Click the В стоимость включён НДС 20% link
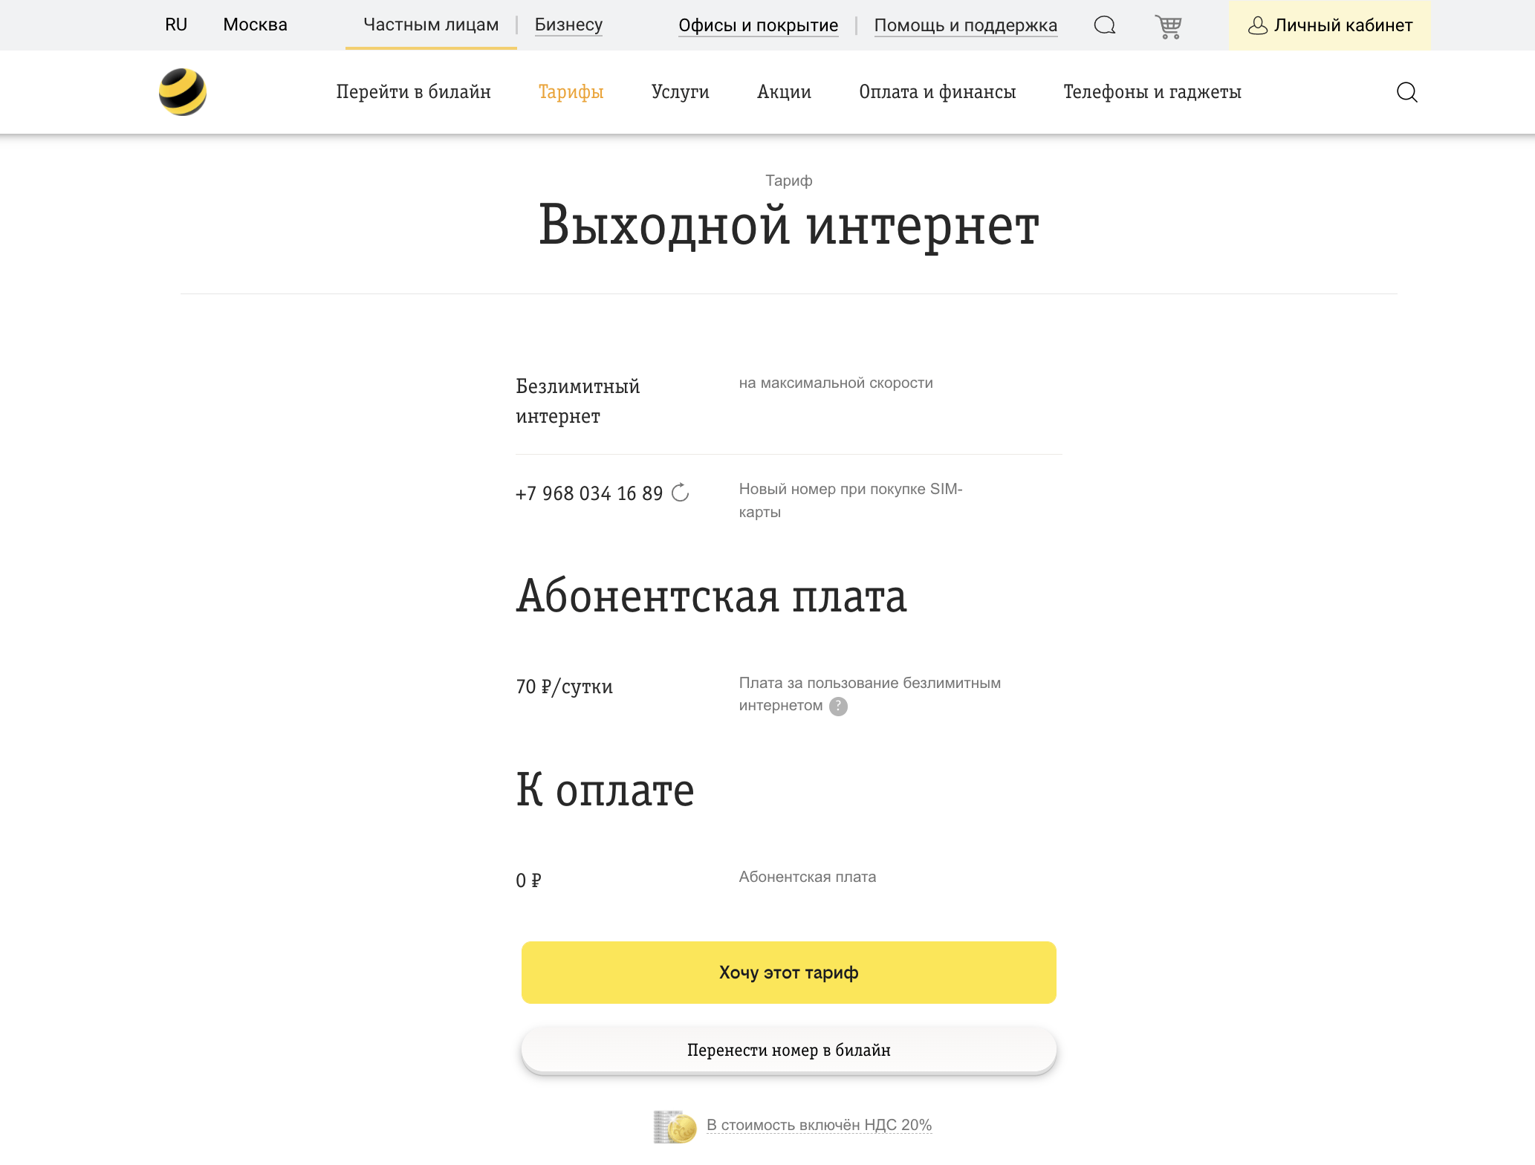The width and height of the screenshot is (1535, 1165). (818, 1126)
